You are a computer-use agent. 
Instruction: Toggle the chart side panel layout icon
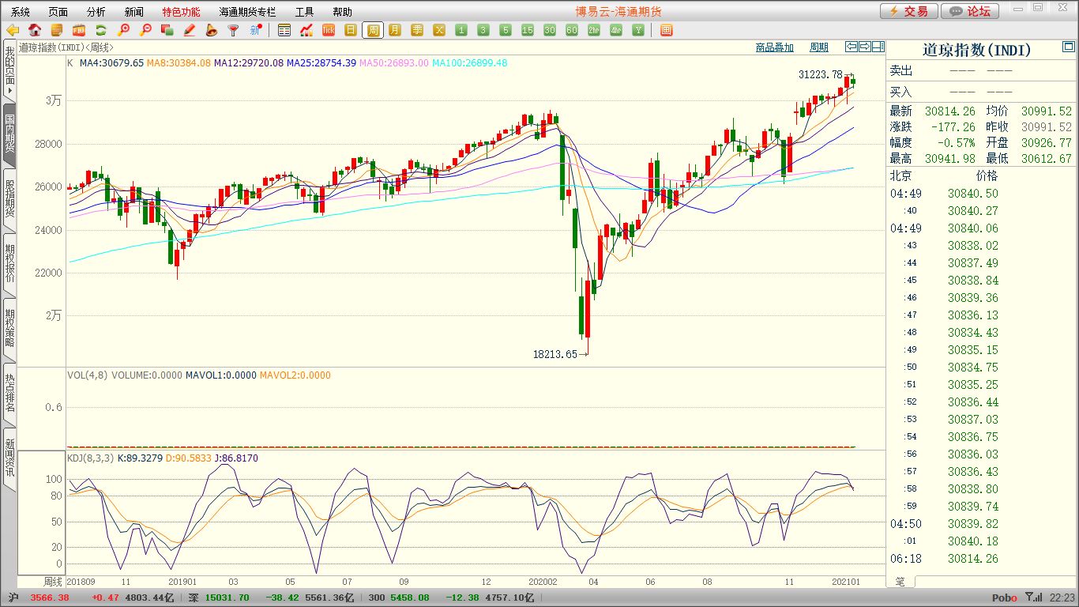(x=878, y=47)
